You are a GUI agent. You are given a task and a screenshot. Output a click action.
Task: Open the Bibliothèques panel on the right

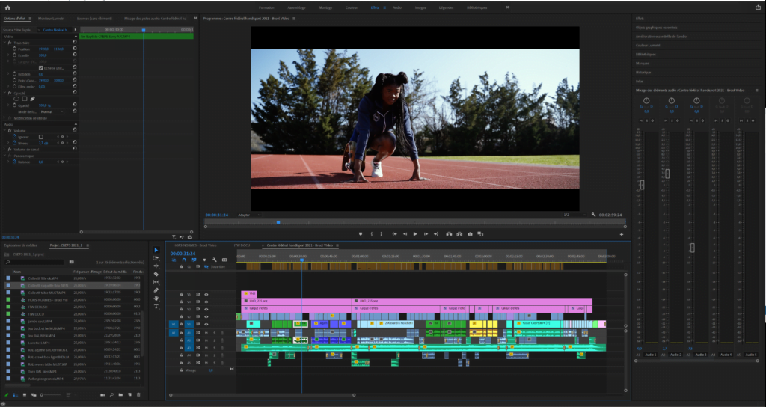[646, 54]
